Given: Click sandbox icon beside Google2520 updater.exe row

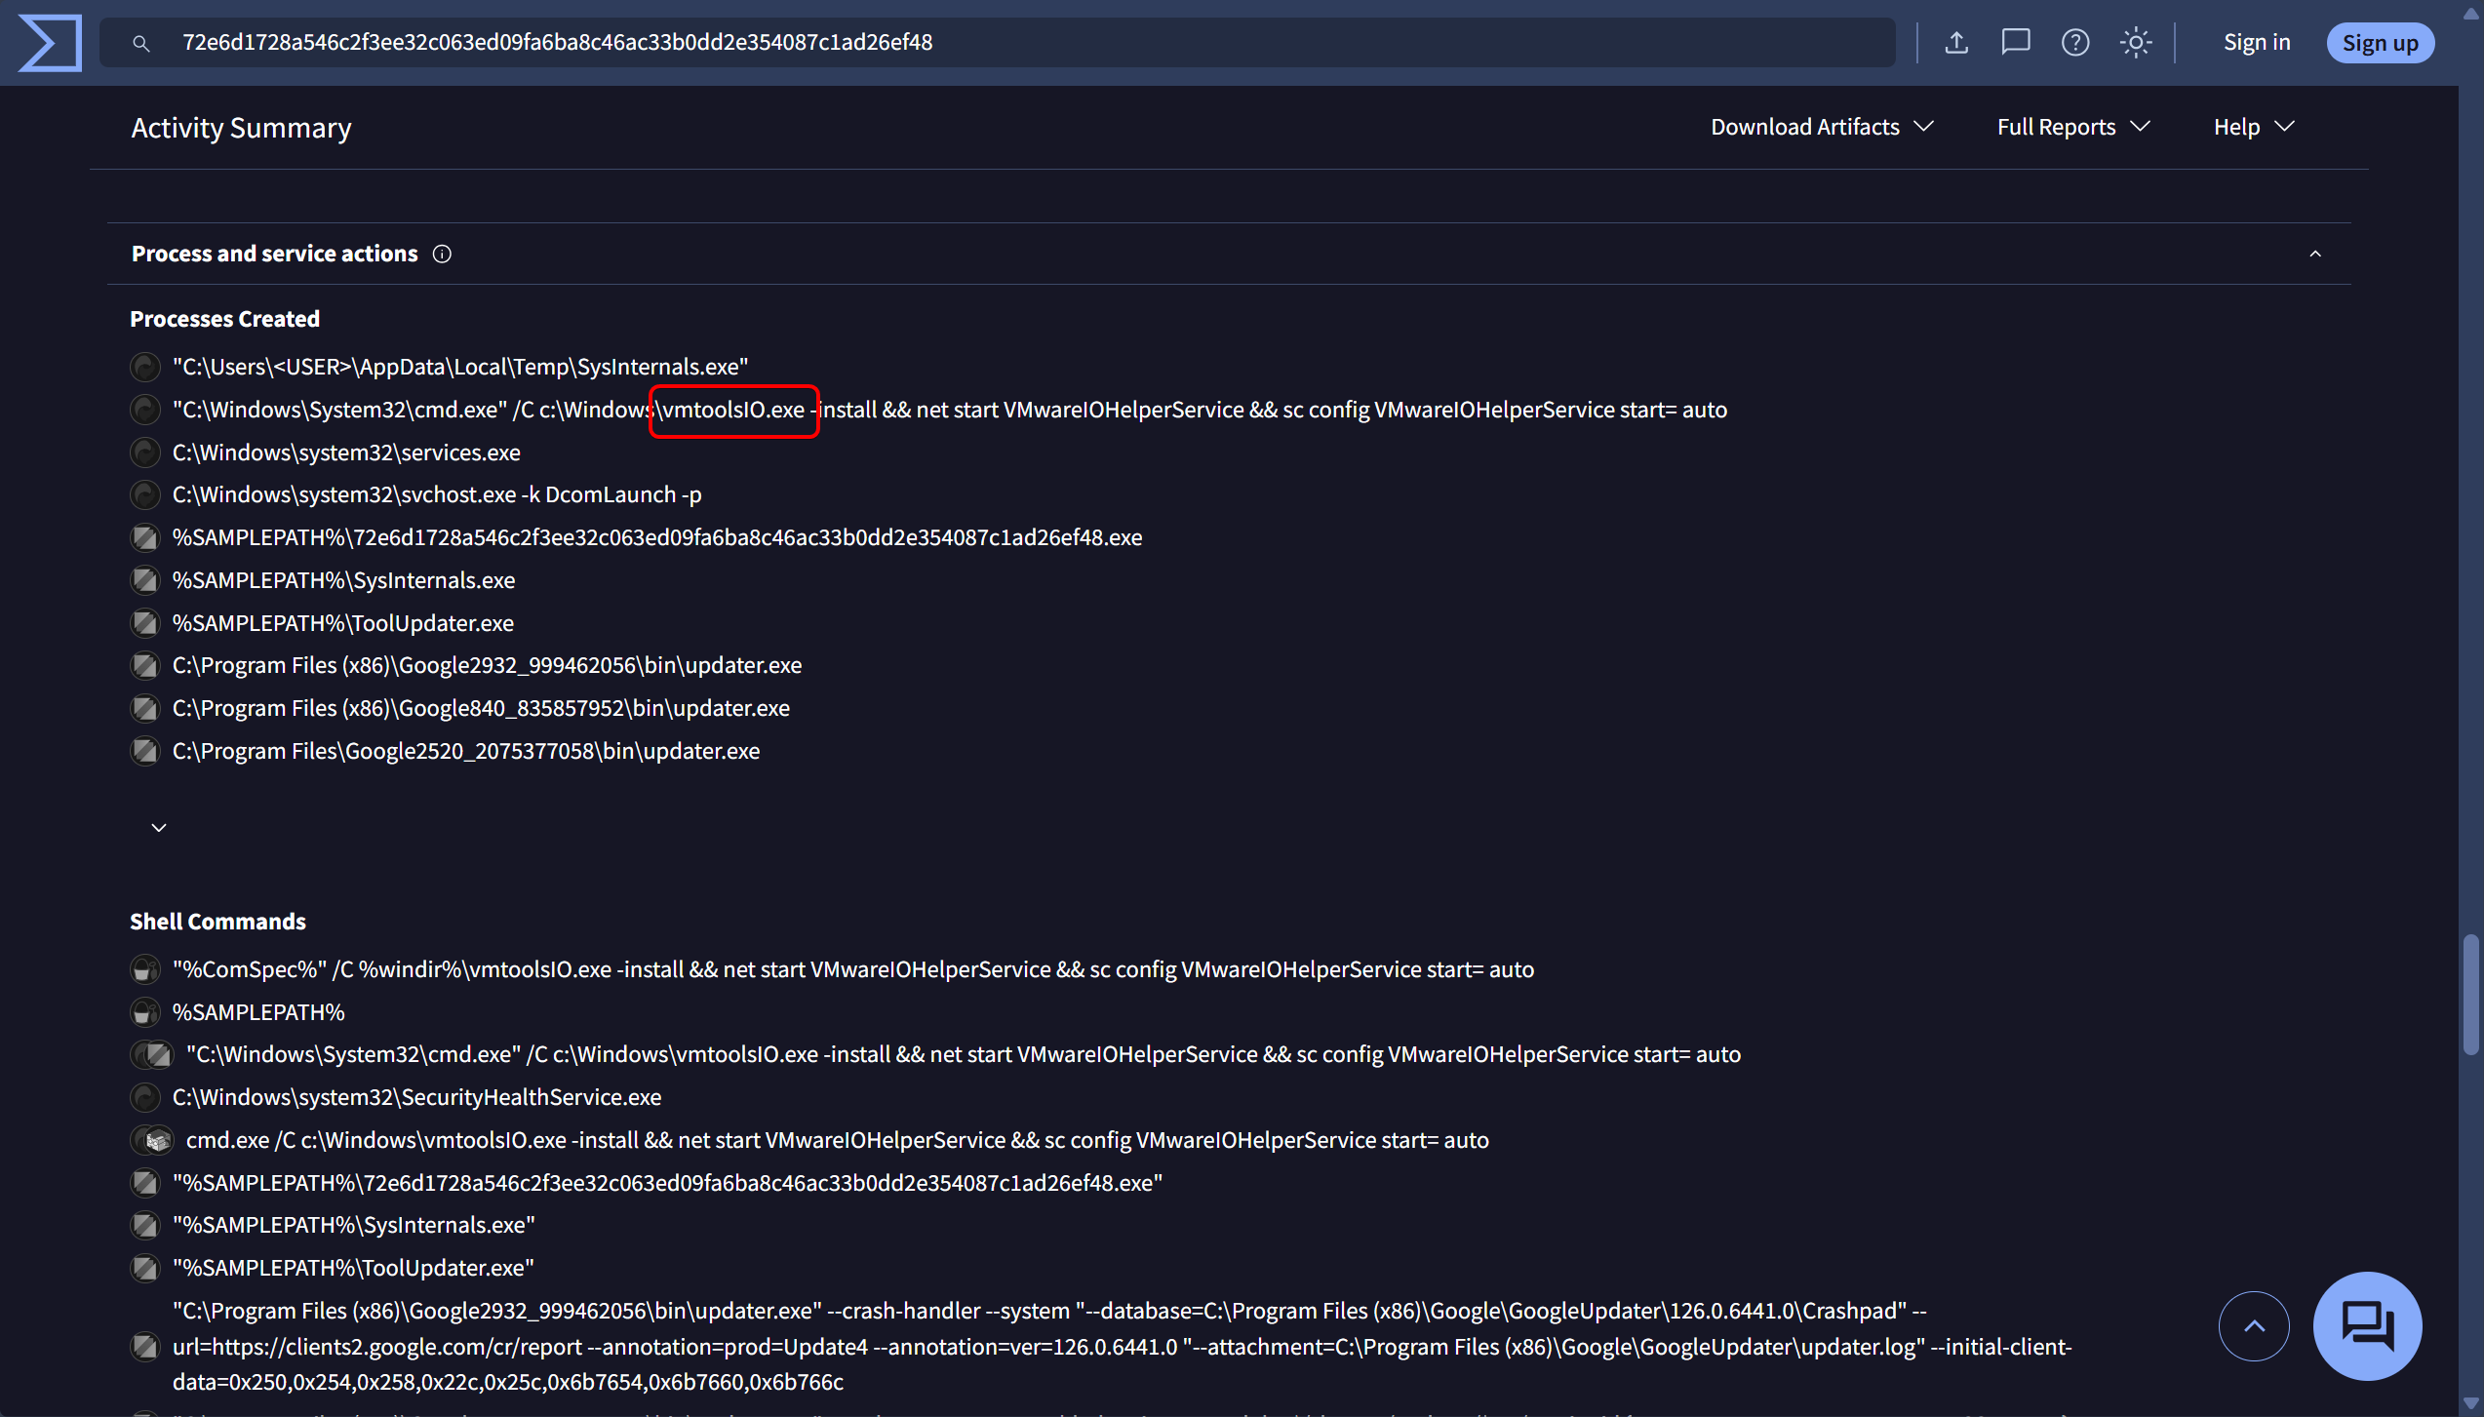Looking at the screenshot, I should click(x=145, y=751).
